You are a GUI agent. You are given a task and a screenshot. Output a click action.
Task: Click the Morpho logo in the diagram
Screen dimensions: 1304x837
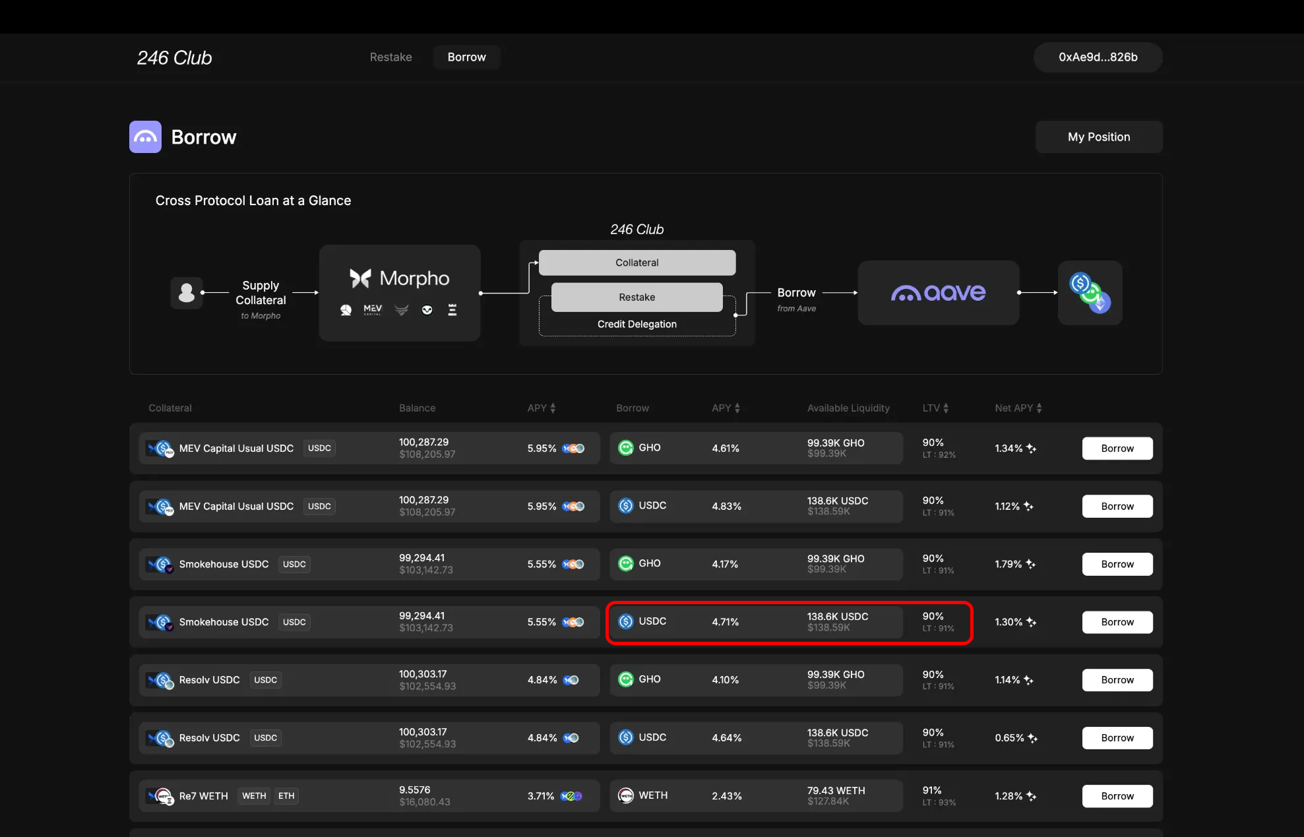coord(400,278)
